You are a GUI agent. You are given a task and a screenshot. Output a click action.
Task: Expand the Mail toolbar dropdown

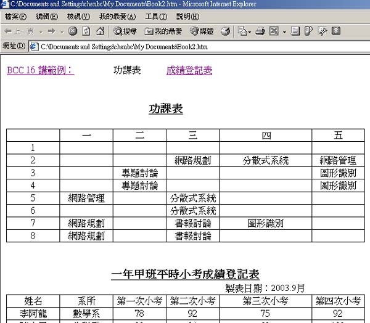click(x=249, y=31)
